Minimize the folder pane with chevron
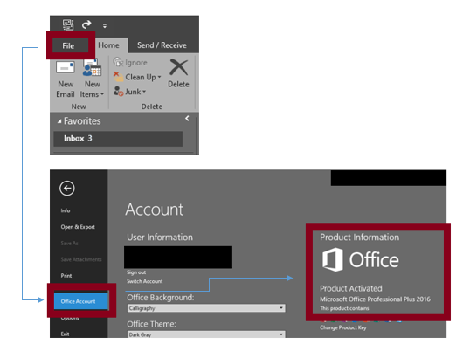The width and height of the screenshot is (470, 358). click(187, 119)
